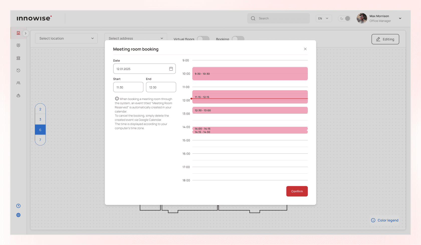Click the Editing button
This screenshot has height=245, width=421.
(x=385, y=39)
